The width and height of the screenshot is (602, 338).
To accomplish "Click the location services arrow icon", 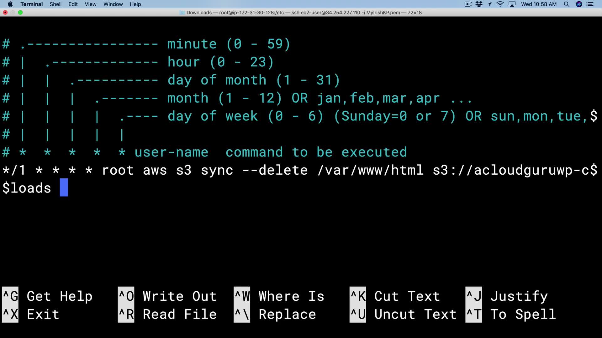I will (x=489, y=4).
